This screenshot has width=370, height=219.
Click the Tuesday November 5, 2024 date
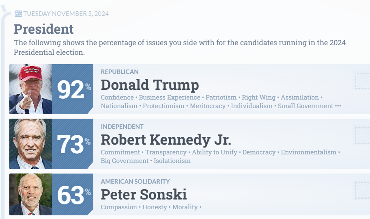66,14
